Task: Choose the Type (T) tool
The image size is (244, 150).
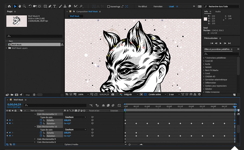Action: point(54,6)
